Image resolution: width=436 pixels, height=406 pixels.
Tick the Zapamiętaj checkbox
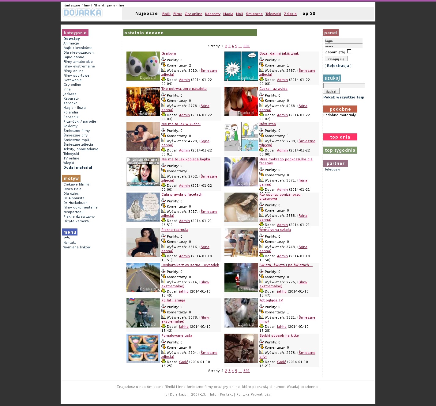[x=349, y=52]
